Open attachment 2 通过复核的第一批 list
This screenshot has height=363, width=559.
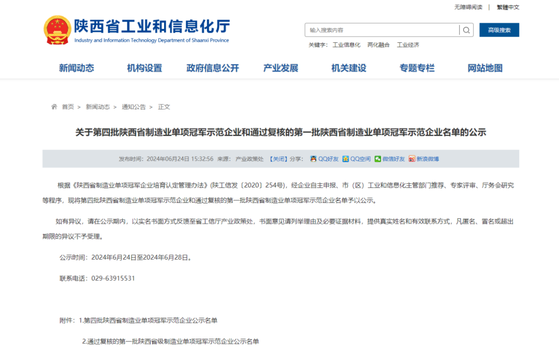point(170,341)
